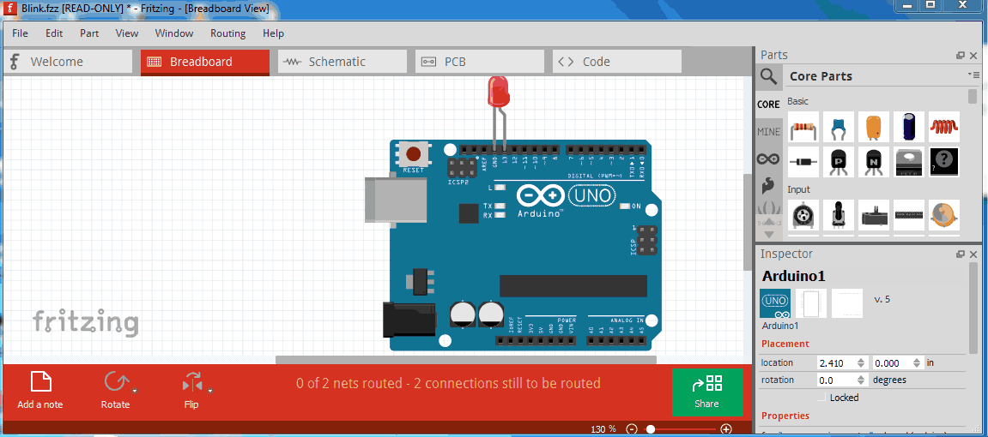Select the NPN transistor part
Image resolution: width=988 pixels, height=437 pixels.
pyautogui.click(x=874, y=162)
